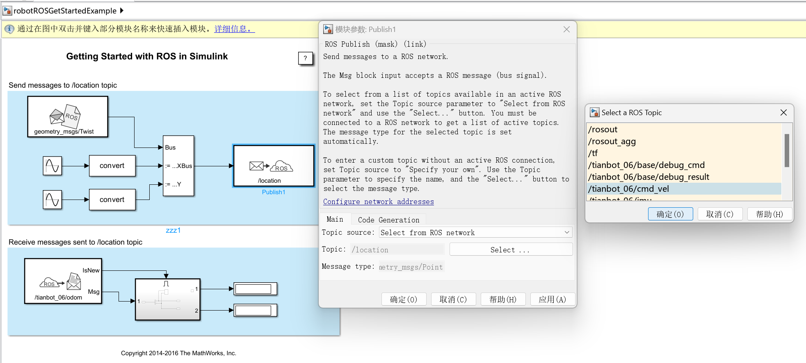Click the Message type field
806x363 pixels.
(411, 267)
